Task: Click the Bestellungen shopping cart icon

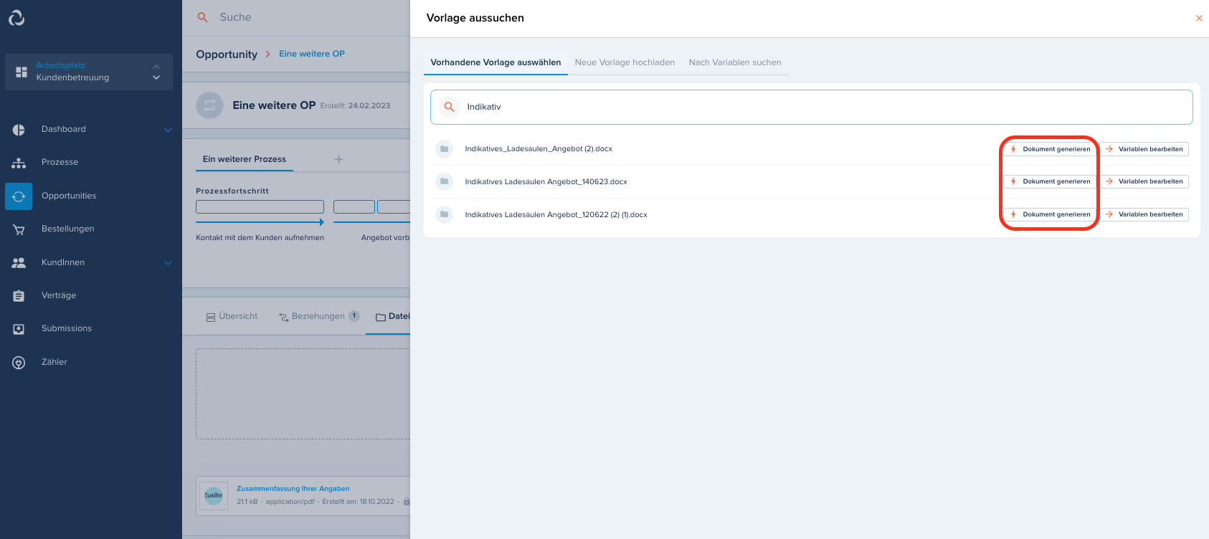Action: point(19,229)
